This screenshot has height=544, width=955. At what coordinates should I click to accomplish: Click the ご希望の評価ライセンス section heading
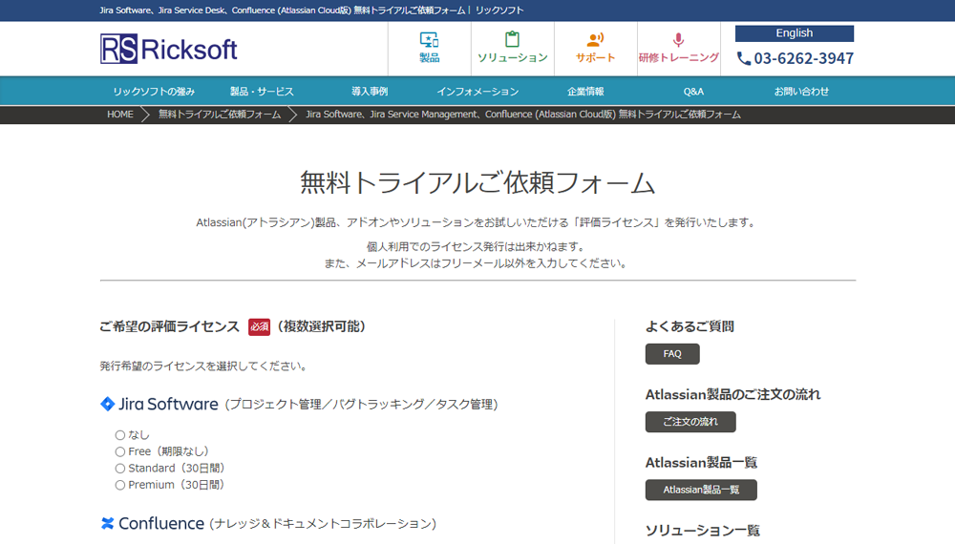[169, 326]
